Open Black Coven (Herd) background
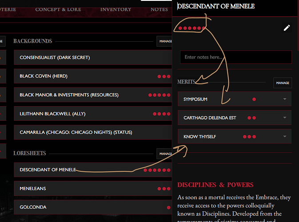 [93, 76]
